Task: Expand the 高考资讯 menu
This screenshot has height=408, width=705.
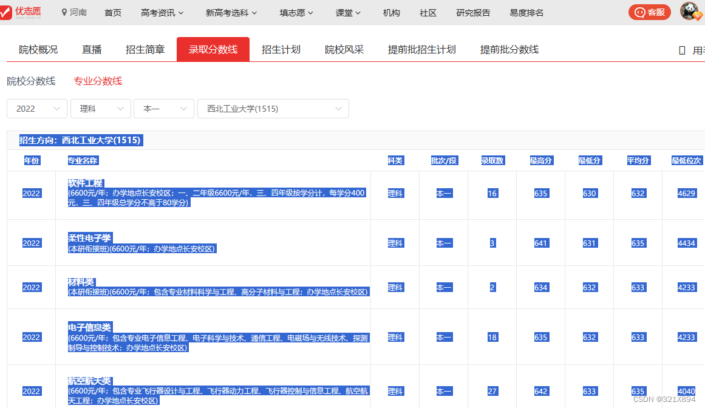Action: pos(162,13)
